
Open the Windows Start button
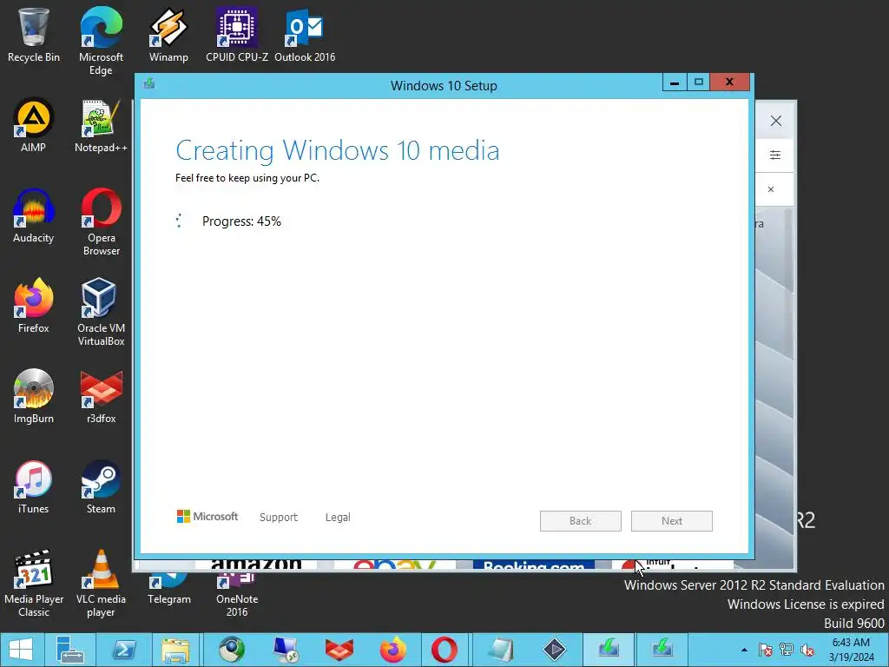[x=21, y=650]
